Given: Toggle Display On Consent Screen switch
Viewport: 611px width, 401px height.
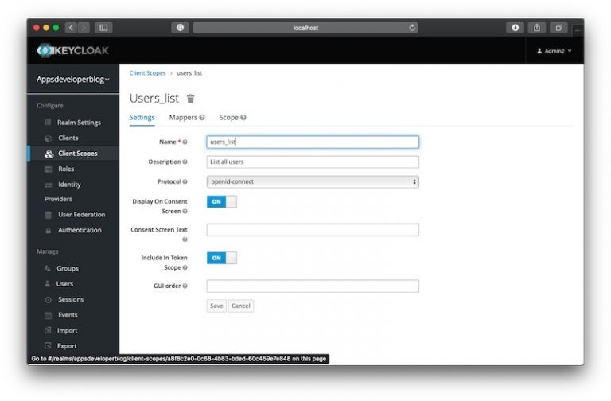Looking at the screenshot, I should pyautogui.click(x=221, y=202).
